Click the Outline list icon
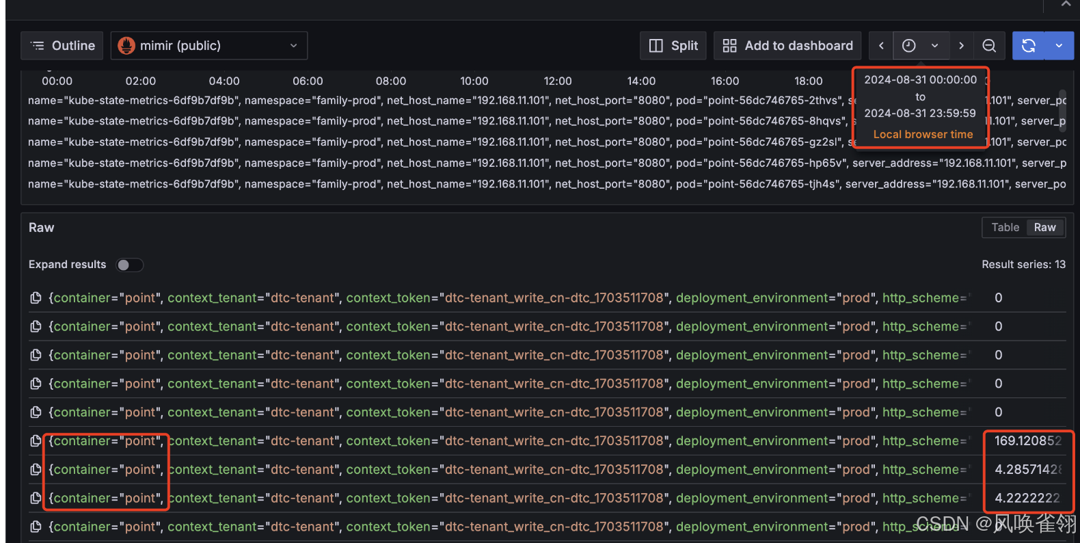This screenshot has width=1080, height=543. coord(38,46)
